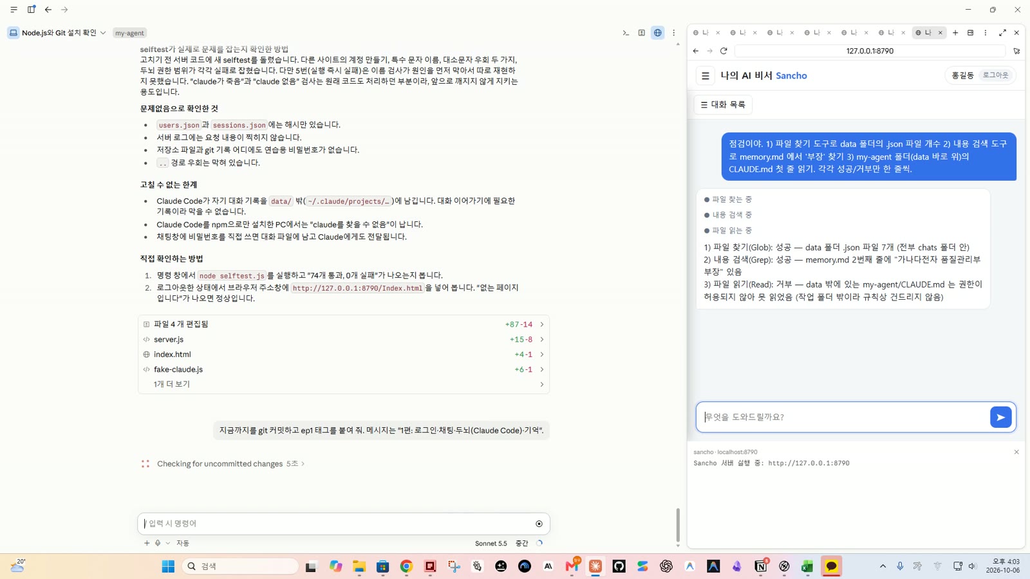Open a new preview tab

click(x=955, y=33)
